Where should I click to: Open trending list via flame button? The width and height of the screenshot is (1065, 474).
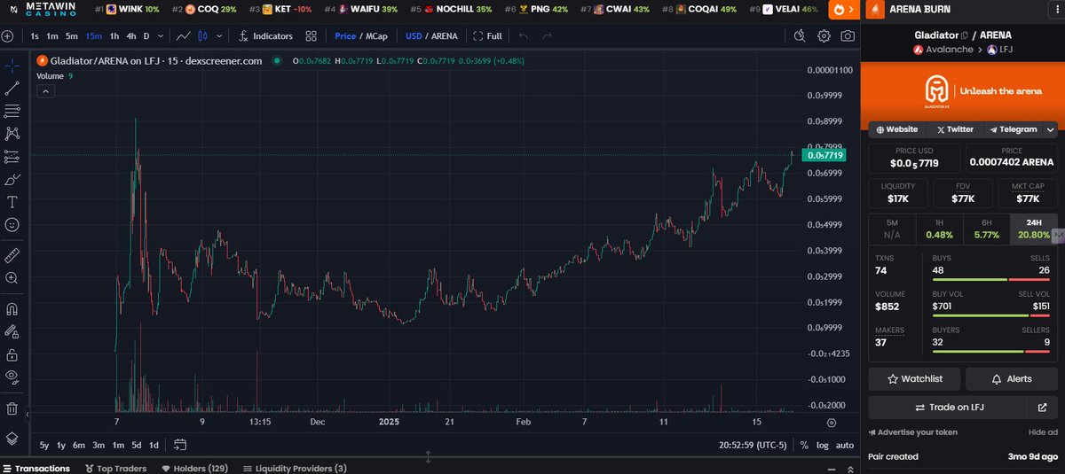pos(842,10)
